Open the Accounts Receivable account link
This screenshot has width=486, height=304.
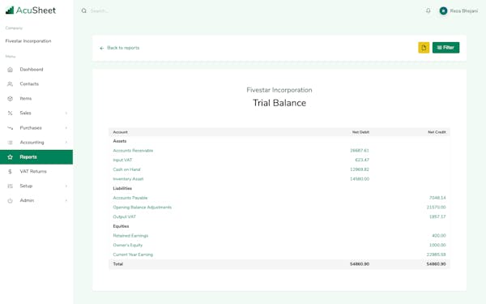click(133, 151)
